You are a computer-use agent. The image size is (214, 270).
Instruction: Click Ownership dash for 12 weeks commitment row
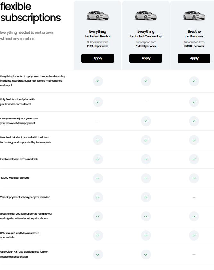point(146,102)
